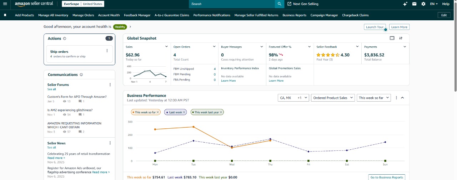Click into the Search input field
The width and height of the screenshot is (457, 180).
coord(232,4)
